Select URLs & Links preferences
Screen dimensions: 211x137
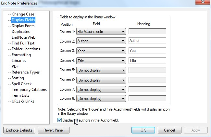tap(23, 101)
